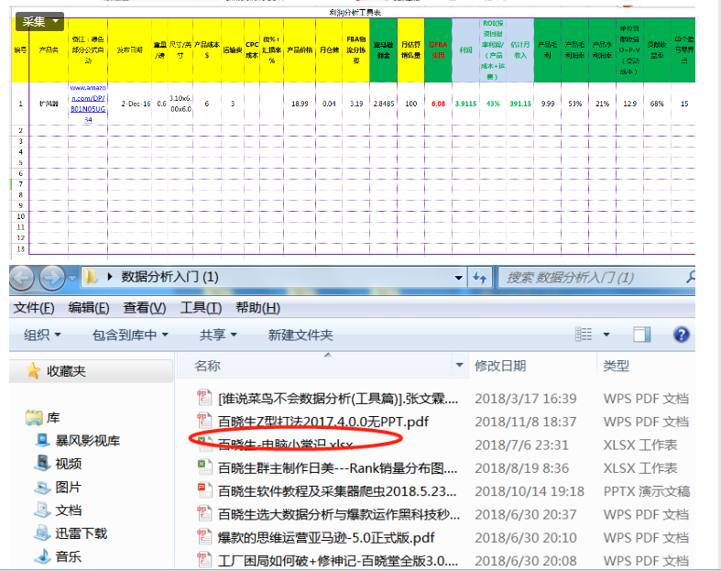Select file 百晓生选大数据分析与爆款运作黑科技
Viewport: 721px width, 571px height.
pyautogui.click(x=339, y=514)
